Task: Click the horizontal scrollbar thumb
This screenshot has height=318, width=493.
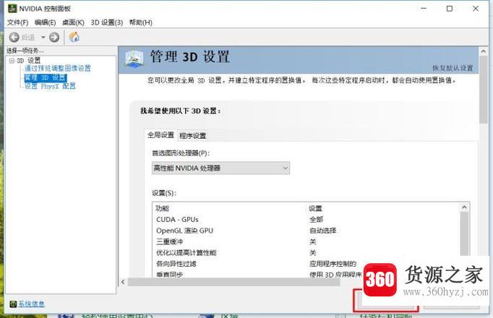Action: tap(234, 282)
